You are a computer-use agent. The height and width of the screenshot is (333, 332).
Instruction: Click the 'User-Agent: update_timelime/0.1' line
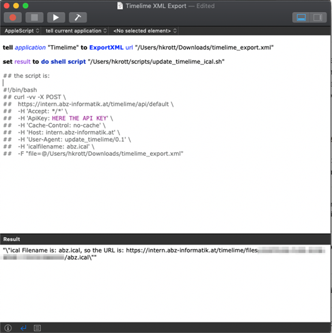tap(67, 140)
